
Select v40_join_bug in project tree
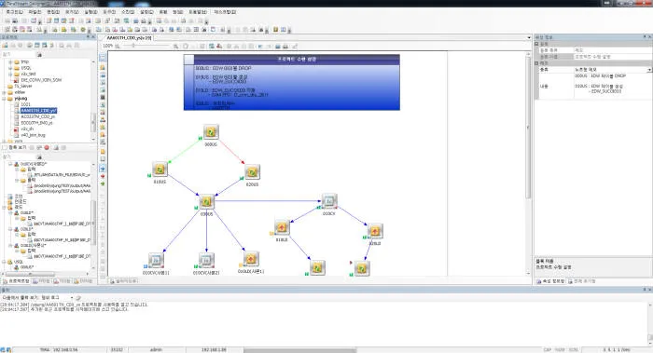[33, 135]
